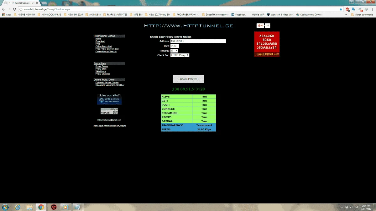Open the FLARE S3 UPDATES bookmark folder
Screen dimensions: 376x211
click(115, 15)
